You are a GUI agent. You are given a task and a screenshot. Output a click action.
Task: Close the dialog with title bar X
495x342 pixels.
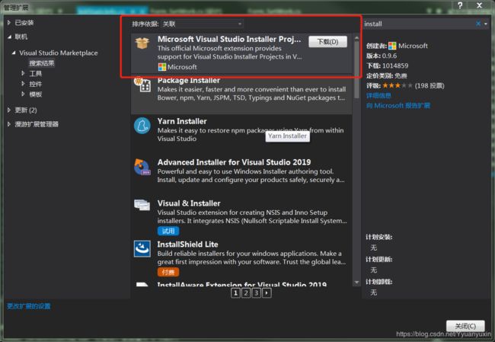click(480, 5)
